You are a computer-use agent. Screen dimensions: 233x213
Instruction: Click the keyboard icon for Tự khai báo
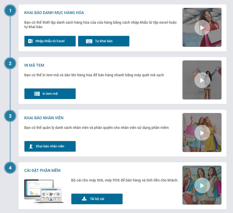[89, 41]
